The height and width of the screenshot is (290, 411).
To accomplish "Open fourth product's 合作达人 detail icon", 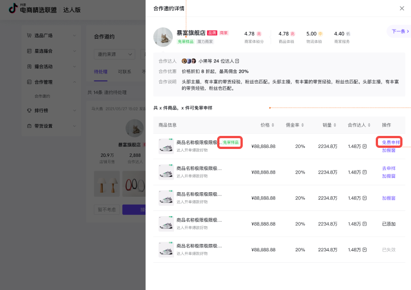I will click(364, 224).
